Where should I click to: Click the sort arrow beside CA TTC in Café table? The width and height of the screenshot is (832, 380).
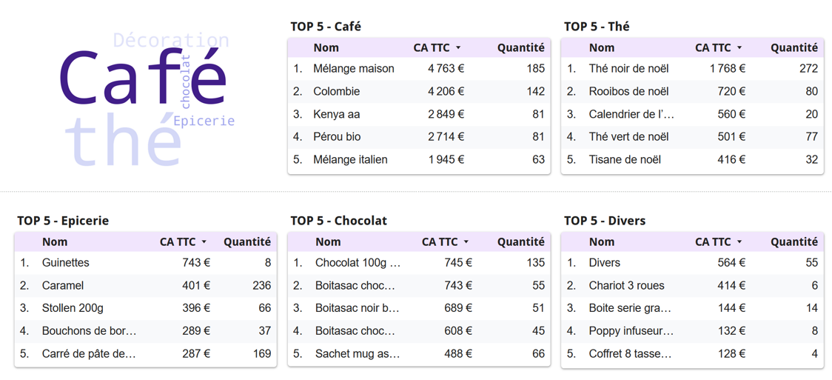coord(458,48)
